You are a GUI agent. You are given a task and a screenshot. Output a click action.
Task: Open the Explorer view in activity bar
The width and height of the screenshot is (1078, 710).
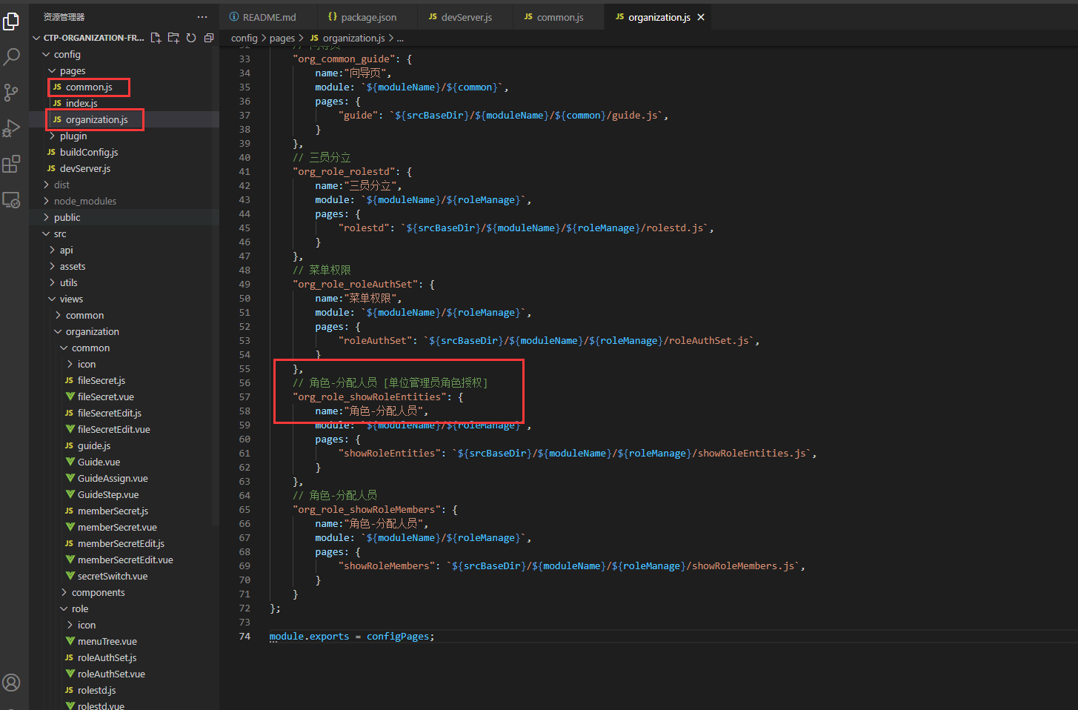point(11,21)
